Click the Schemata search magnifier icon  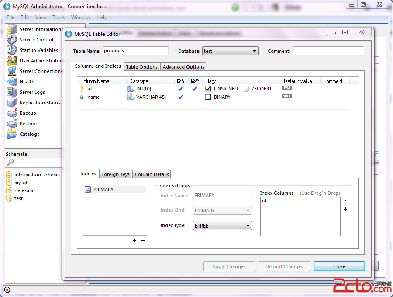(x=10, y=162)
